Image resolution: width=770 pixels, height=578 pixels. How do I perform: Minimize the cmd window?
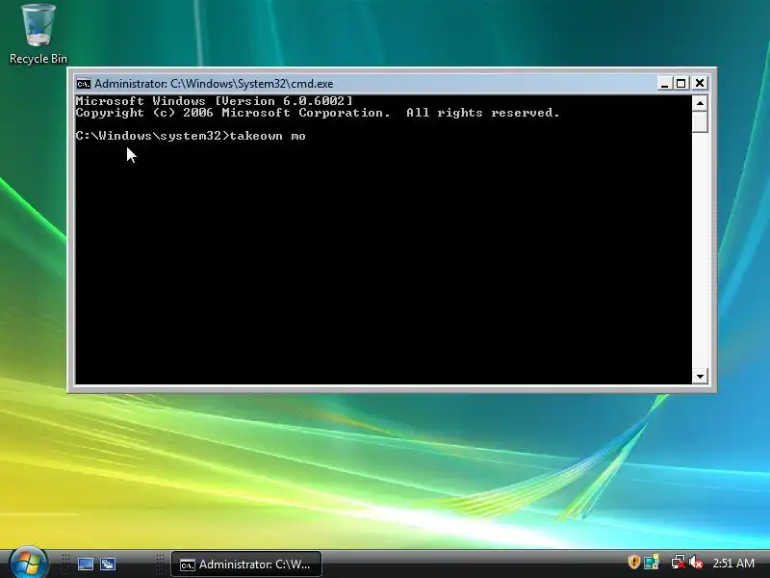coord(664,84)
